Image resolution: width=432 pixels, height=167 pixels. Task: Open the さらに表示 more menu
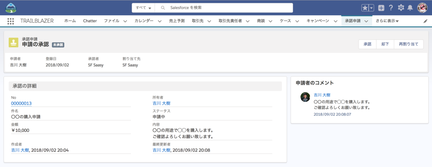click(x=387, y=21)
